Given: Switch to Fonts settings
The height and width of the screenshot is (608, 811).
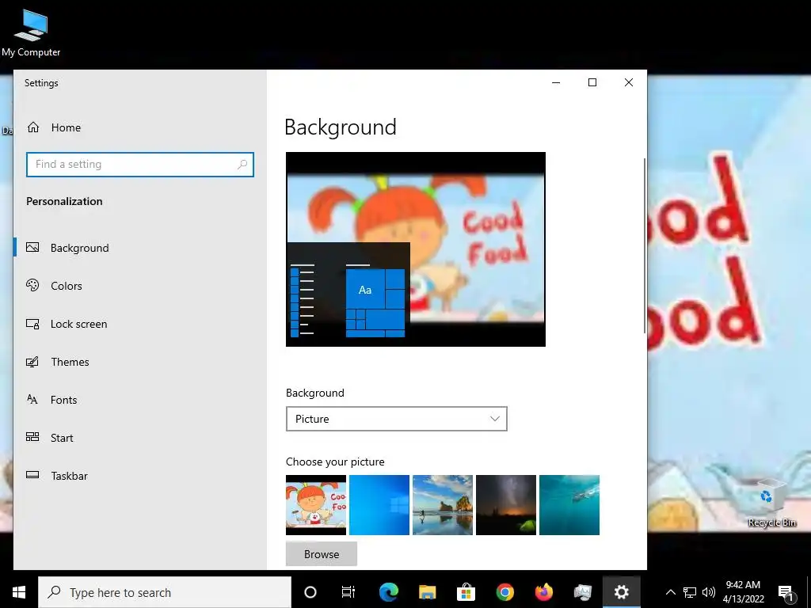Looking at the screenshot, I should pos(63,400).
